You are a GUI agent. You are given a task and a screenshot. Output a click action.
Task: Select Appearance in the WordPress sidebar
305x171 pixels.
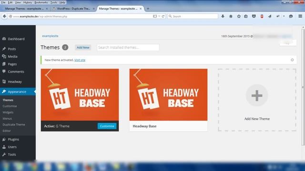18,92
